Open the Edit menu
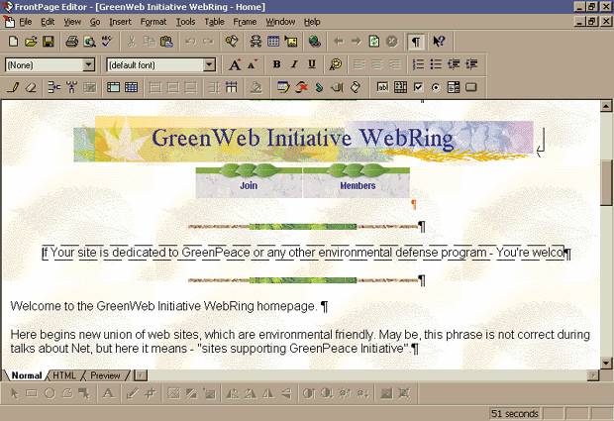This screenshot has width=614, height=421. point(48,22)
